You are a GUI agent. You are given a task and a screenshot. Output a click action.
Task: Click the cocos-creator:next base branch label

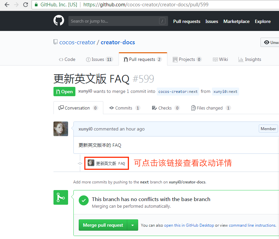[178, 92]
